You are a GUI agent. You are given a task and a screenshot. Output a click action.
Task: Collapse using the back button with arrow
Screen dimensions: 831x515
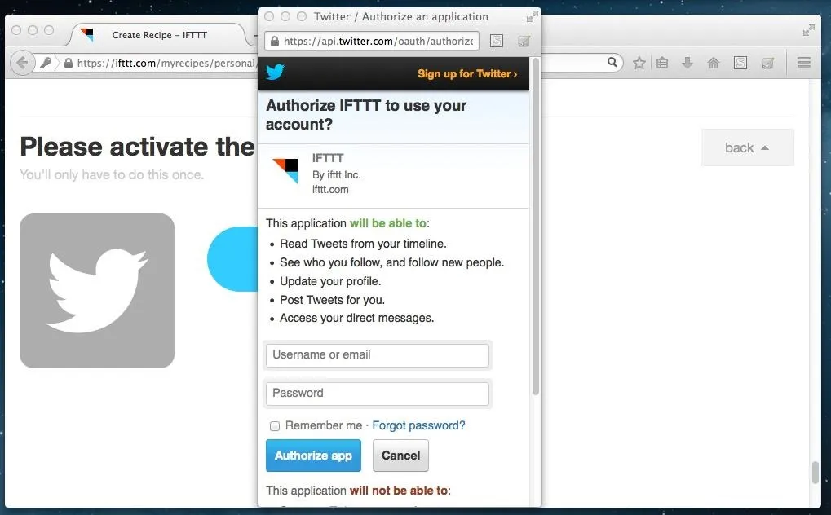(x=747, y=147)
